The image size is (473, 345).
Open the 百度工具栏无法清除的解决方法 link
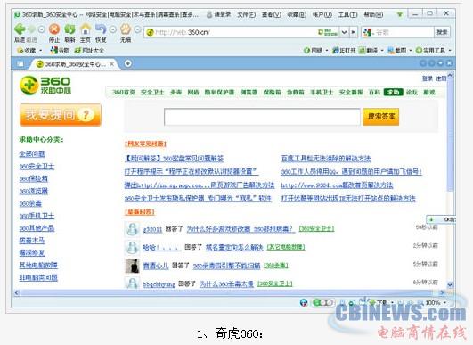tap(326, 159)
